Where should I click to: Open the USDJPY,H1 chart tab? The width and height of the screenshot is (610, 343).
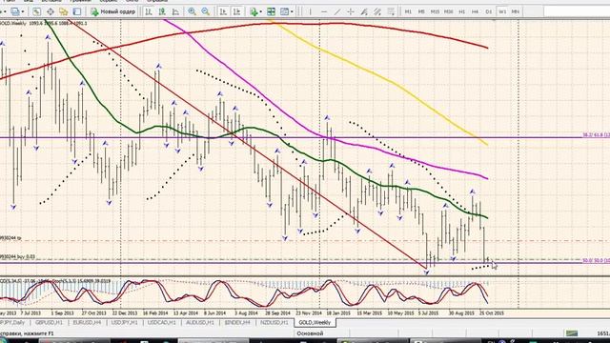pos(124,322)
